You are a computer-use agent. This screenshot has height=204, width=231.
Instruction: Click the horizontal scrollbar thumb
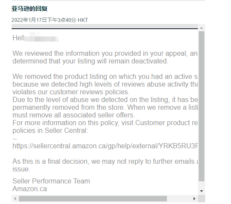coord(93,198)
